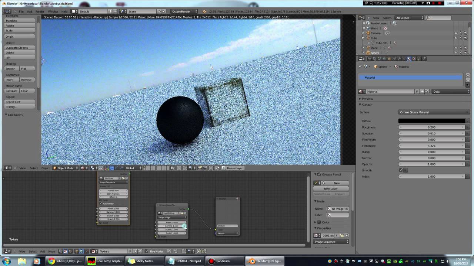The image size is (474, 266).
Task: Click the Sphere object icon in outliner
Action: coord(368,53)
